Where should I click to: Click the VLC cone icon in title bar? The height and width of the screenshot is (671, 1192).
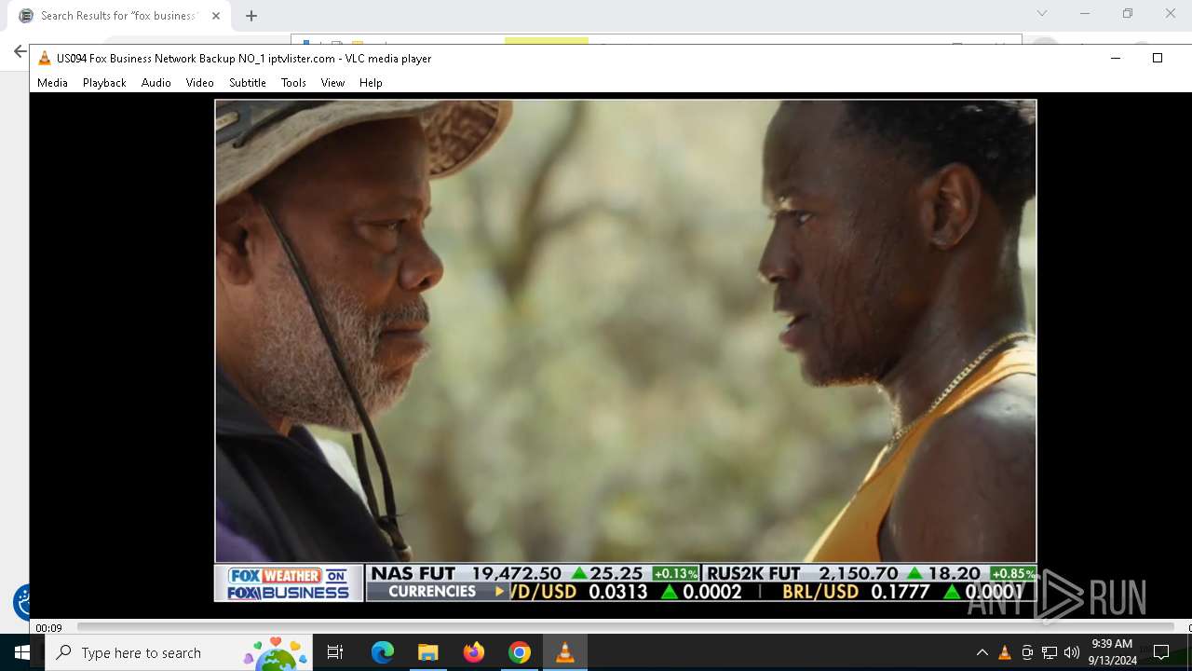[x=44, y=58]
